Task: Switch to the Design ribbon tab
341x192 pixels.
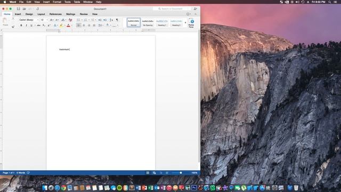Action: pyautogui.click(x=29, y=14)
